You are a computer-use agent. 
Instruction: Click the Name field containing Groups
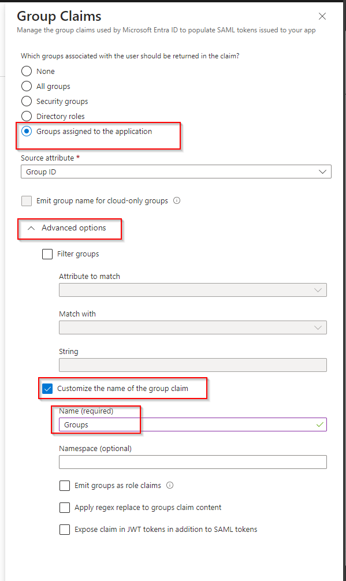192,424
